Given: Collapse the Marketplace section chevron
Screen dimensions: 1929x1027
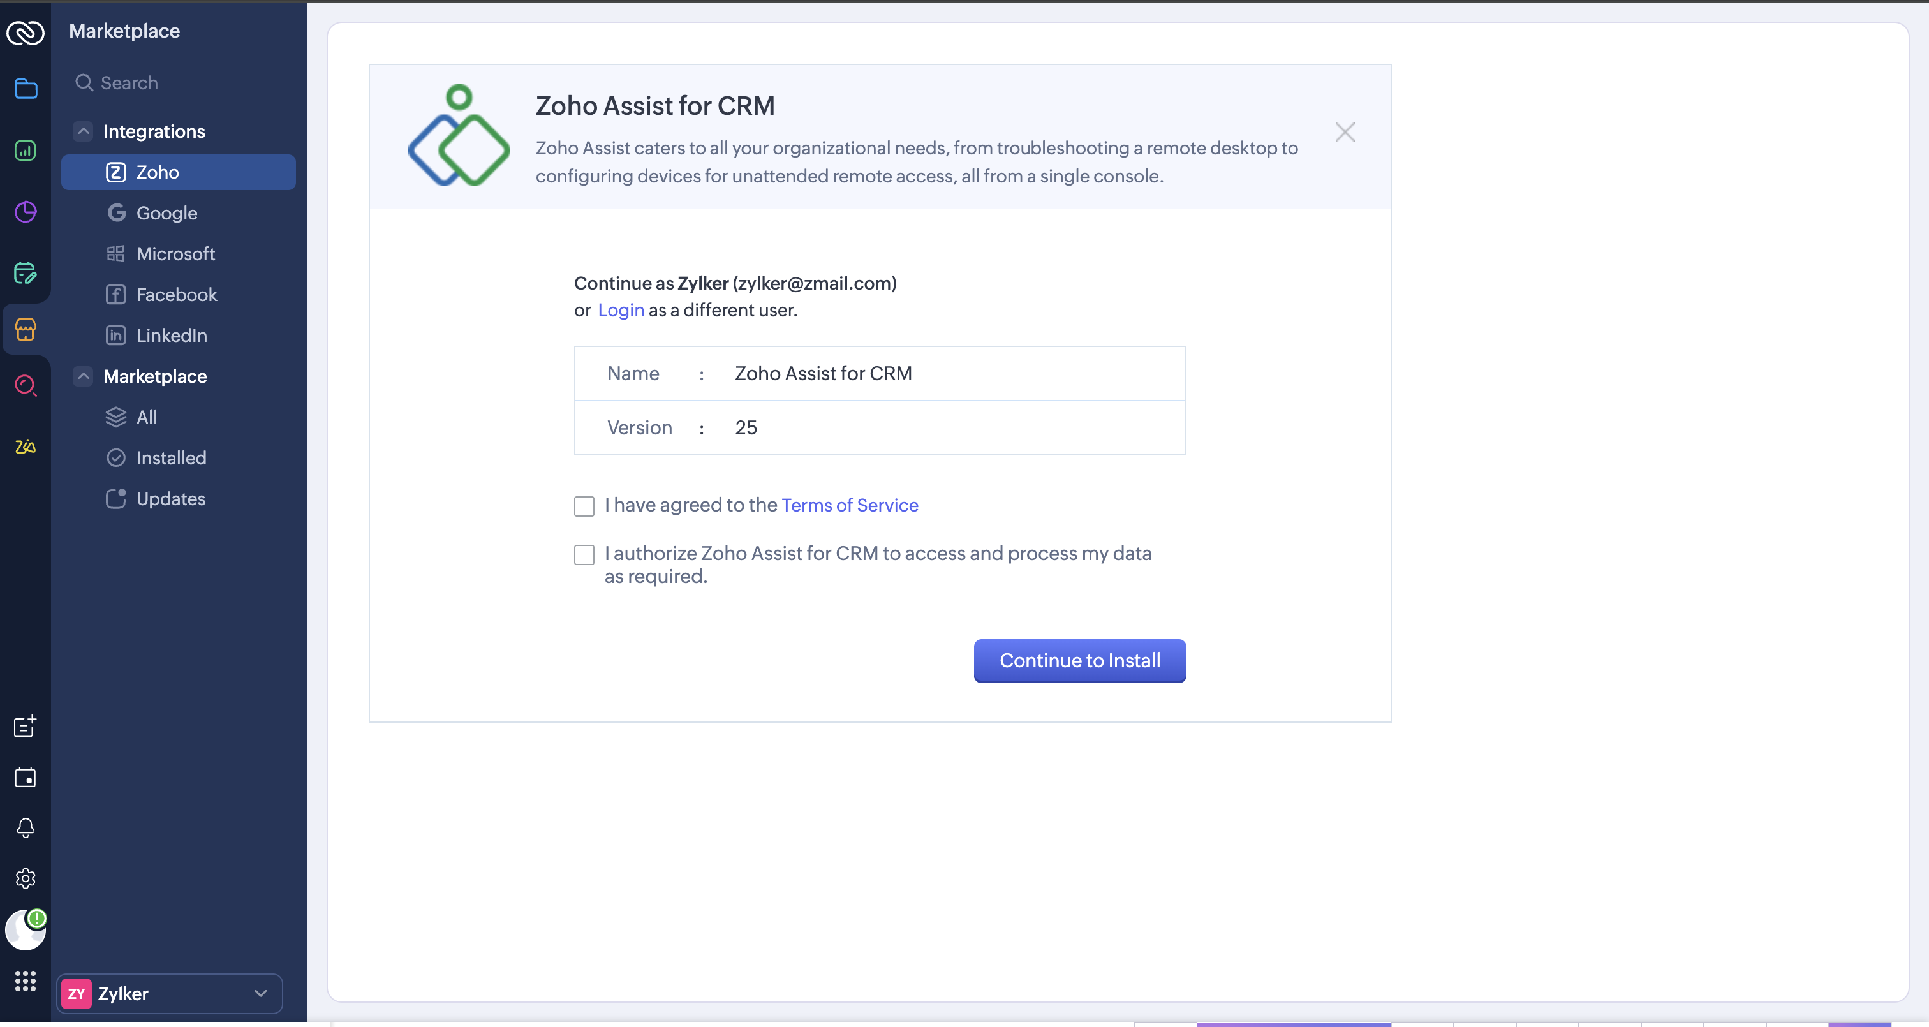Looking at the screenshot, I should click(83, 376).
